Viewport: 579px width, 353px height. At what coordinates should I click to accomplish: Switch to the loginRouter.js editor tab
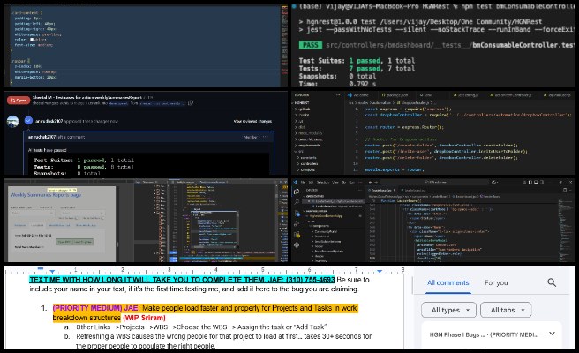coord(557,95)
